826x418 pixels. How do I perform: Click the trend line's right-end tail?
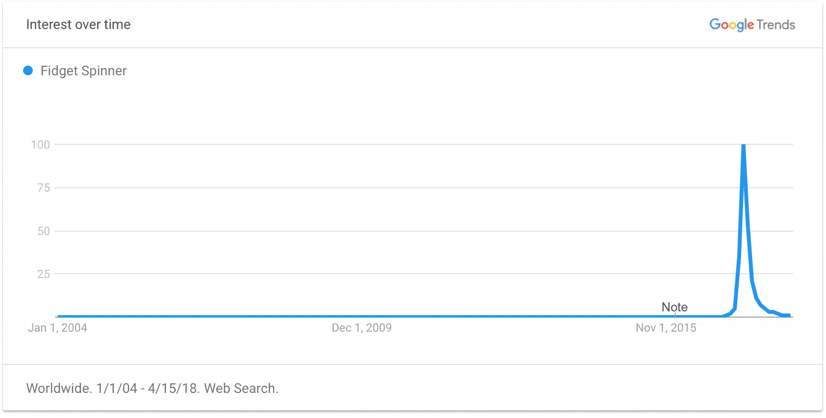786,315
